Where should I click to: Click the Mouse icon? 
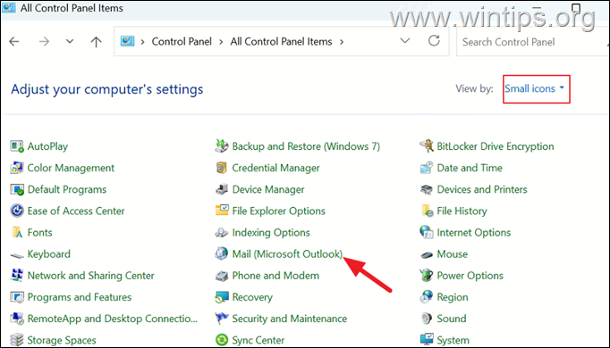point(427,255)
